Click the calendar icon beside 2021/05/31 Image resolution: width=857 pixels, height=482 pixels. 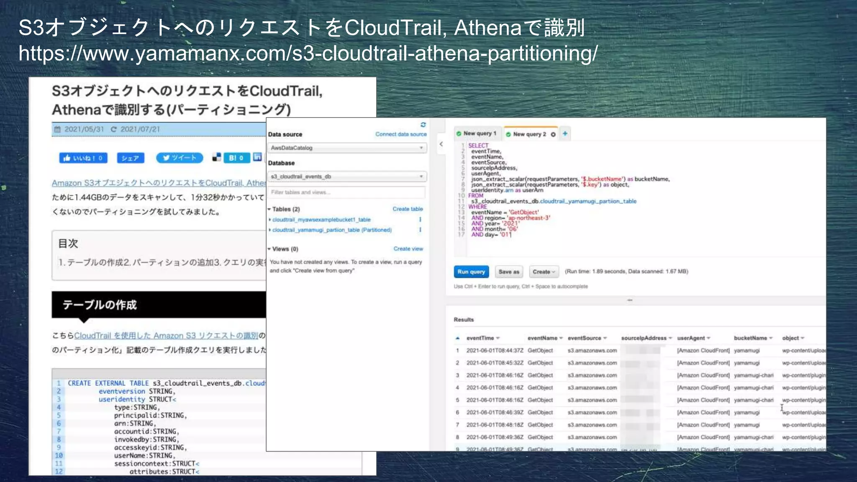click(x=58, y=129)
